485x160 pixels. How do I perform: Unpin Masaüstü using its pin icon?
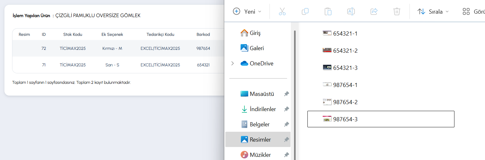286,94
